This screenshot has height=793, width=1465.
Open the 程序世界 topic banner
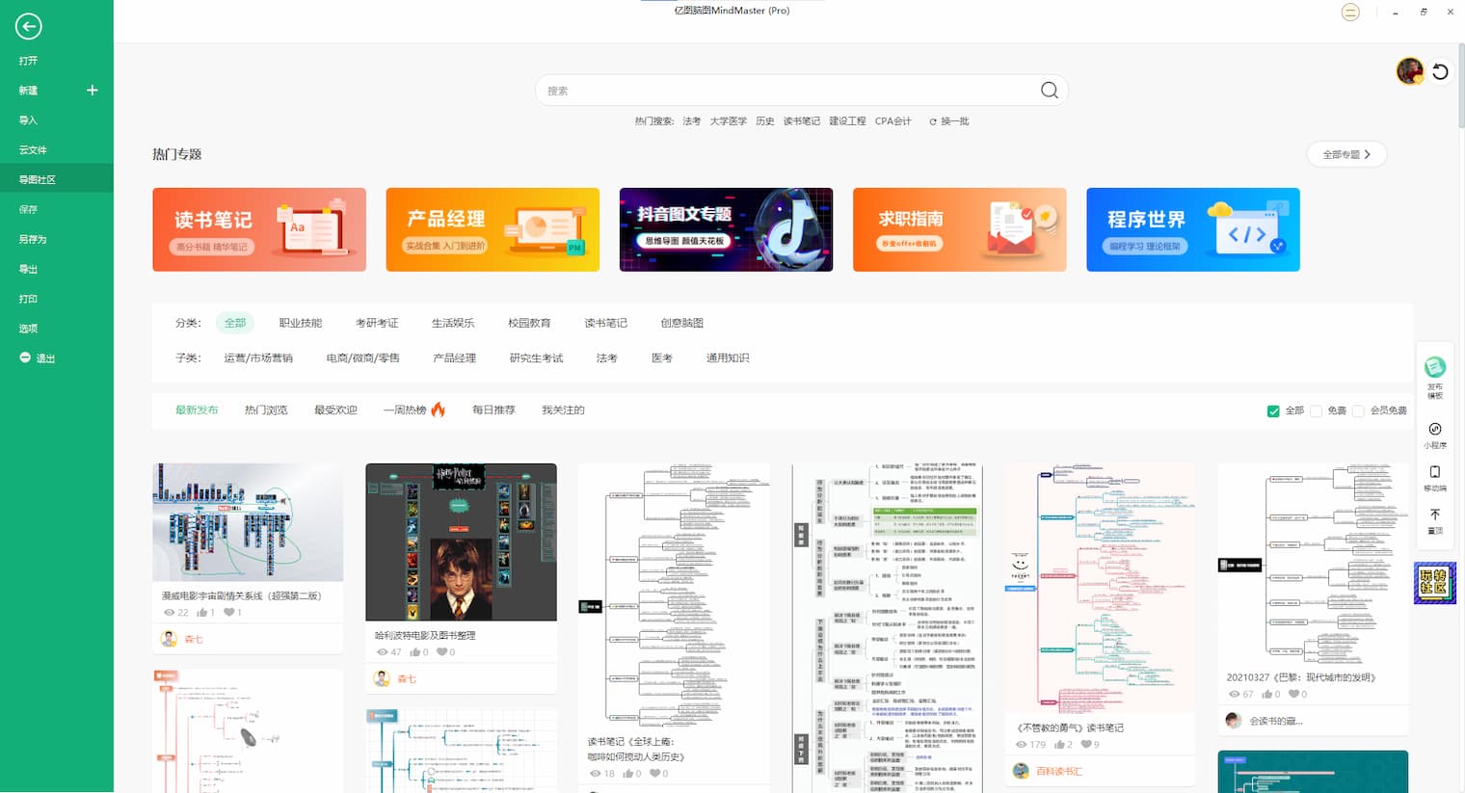1193,229
